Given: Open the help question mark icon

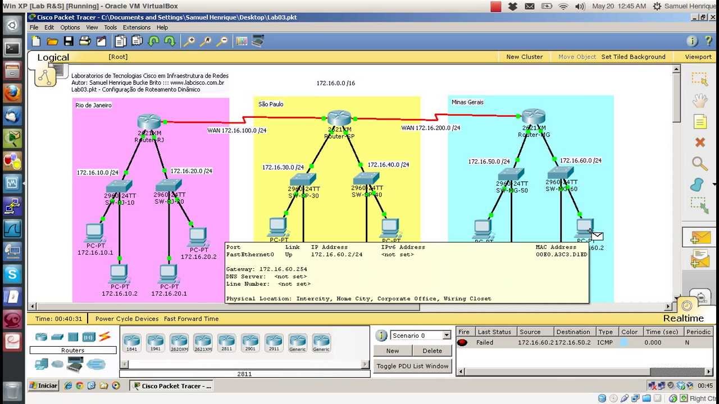Looking at the screenshot, I should click(x=708, y=41).
